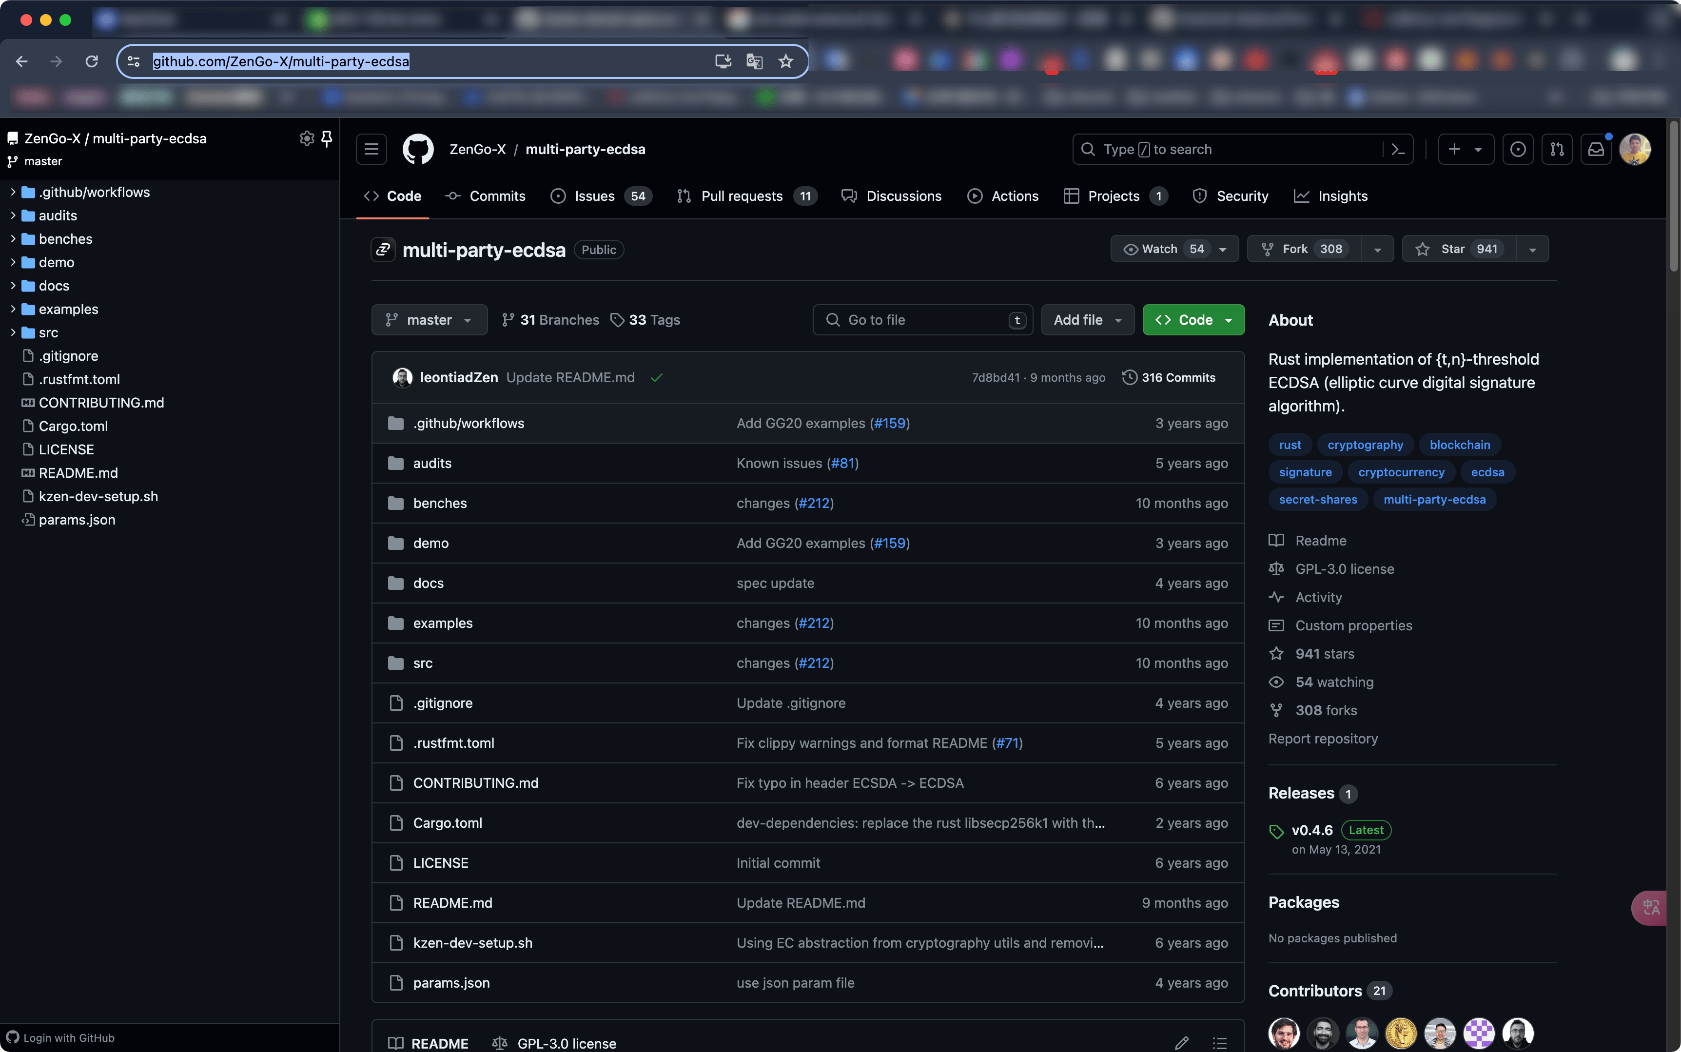The width and height of the screenshot is (1681, 1052).
Task: Open the master branch selector dropdown
Action: (x=430, y=320)
